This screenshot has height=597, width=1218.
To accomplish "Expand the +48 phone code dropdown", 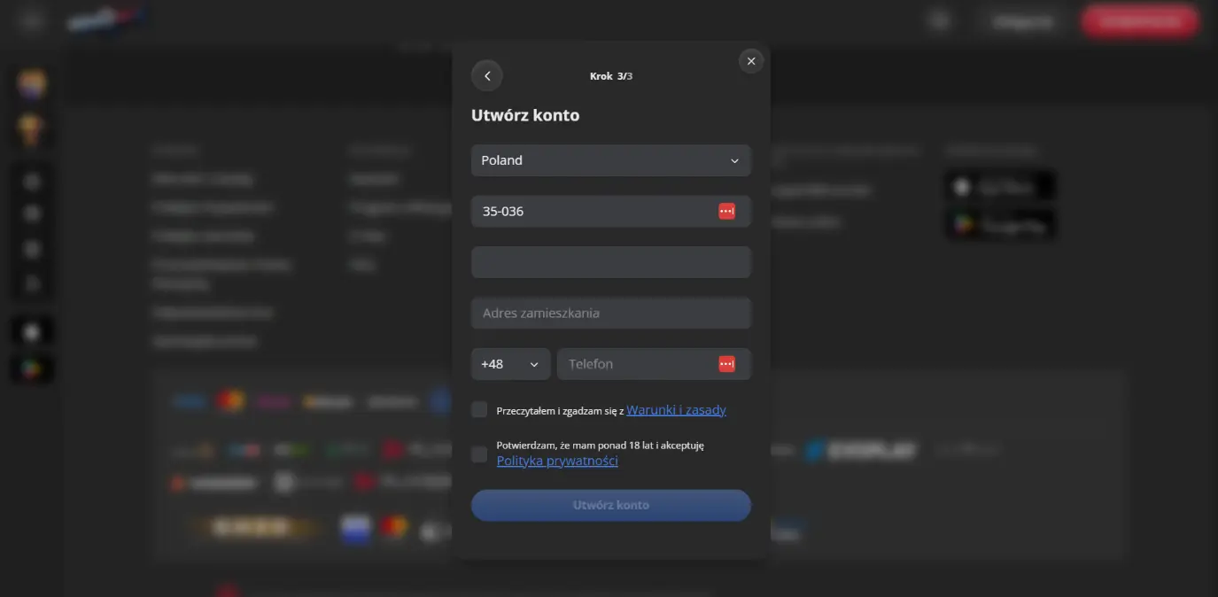I will [x=510, y=364].
